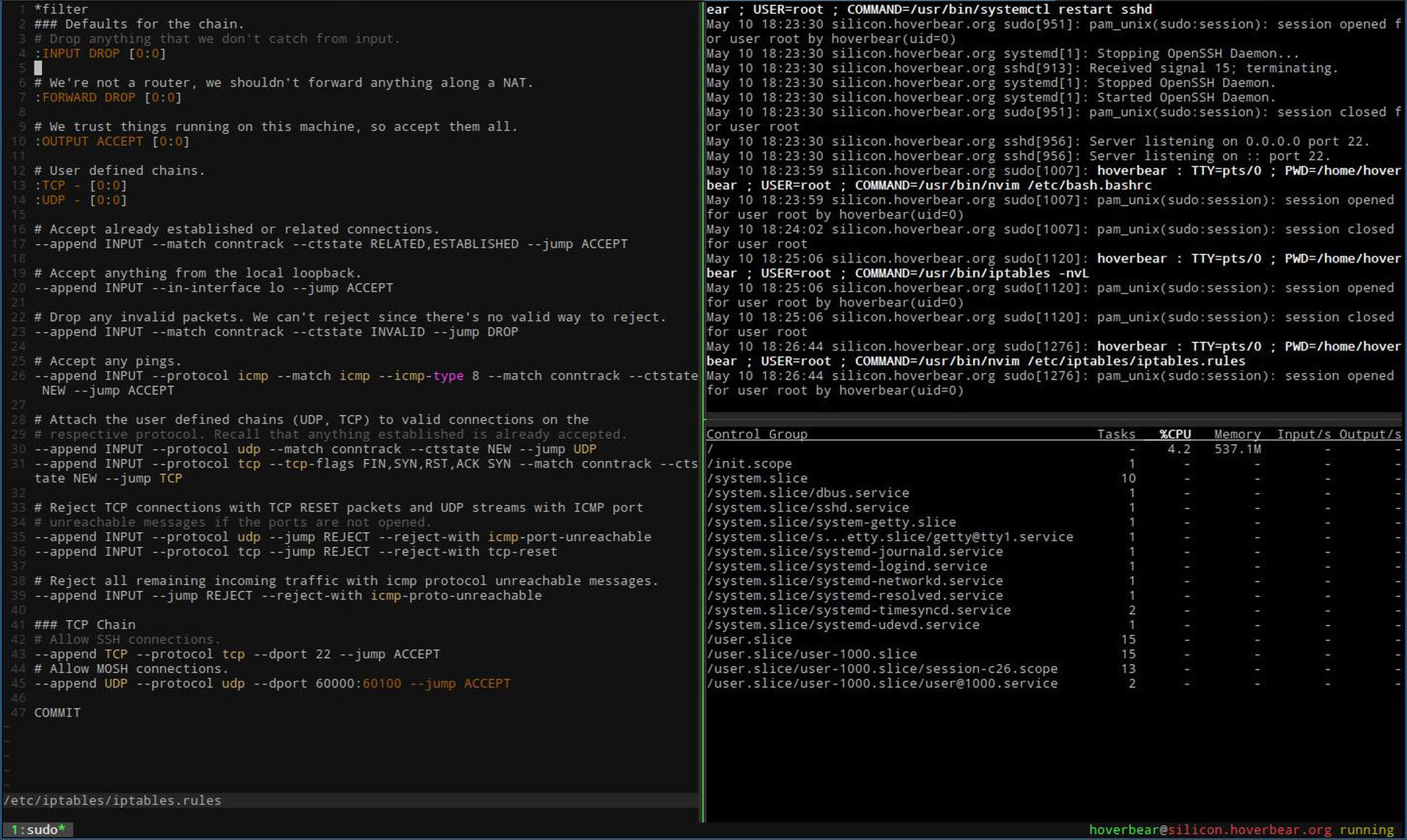The width and height of the screenshot is (1407, 840).
Task: Click on the :OUTPUT ACCEPT policy line
Action: point(111,141)
